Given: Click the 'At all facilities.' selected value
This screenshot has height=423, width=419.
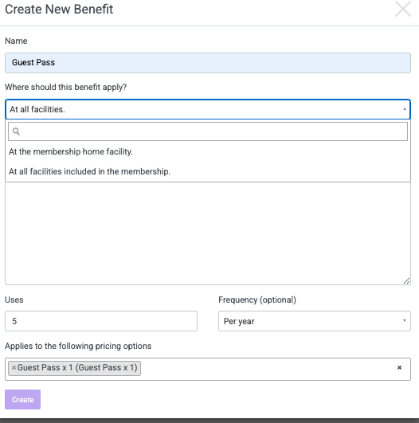Looking at the screenshot, I should click(37, 109).
